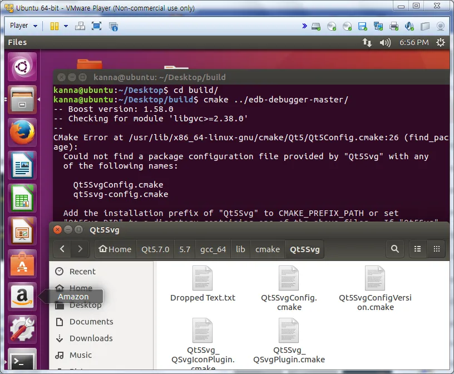
Task: Select Qt5Svg_QSvgIconPlugin.cmake file
Action: (203, 343)
